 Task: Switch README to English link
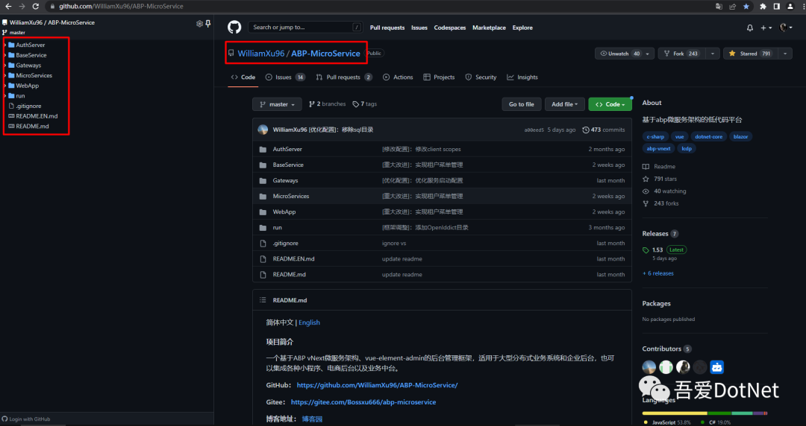click(309, 322)
